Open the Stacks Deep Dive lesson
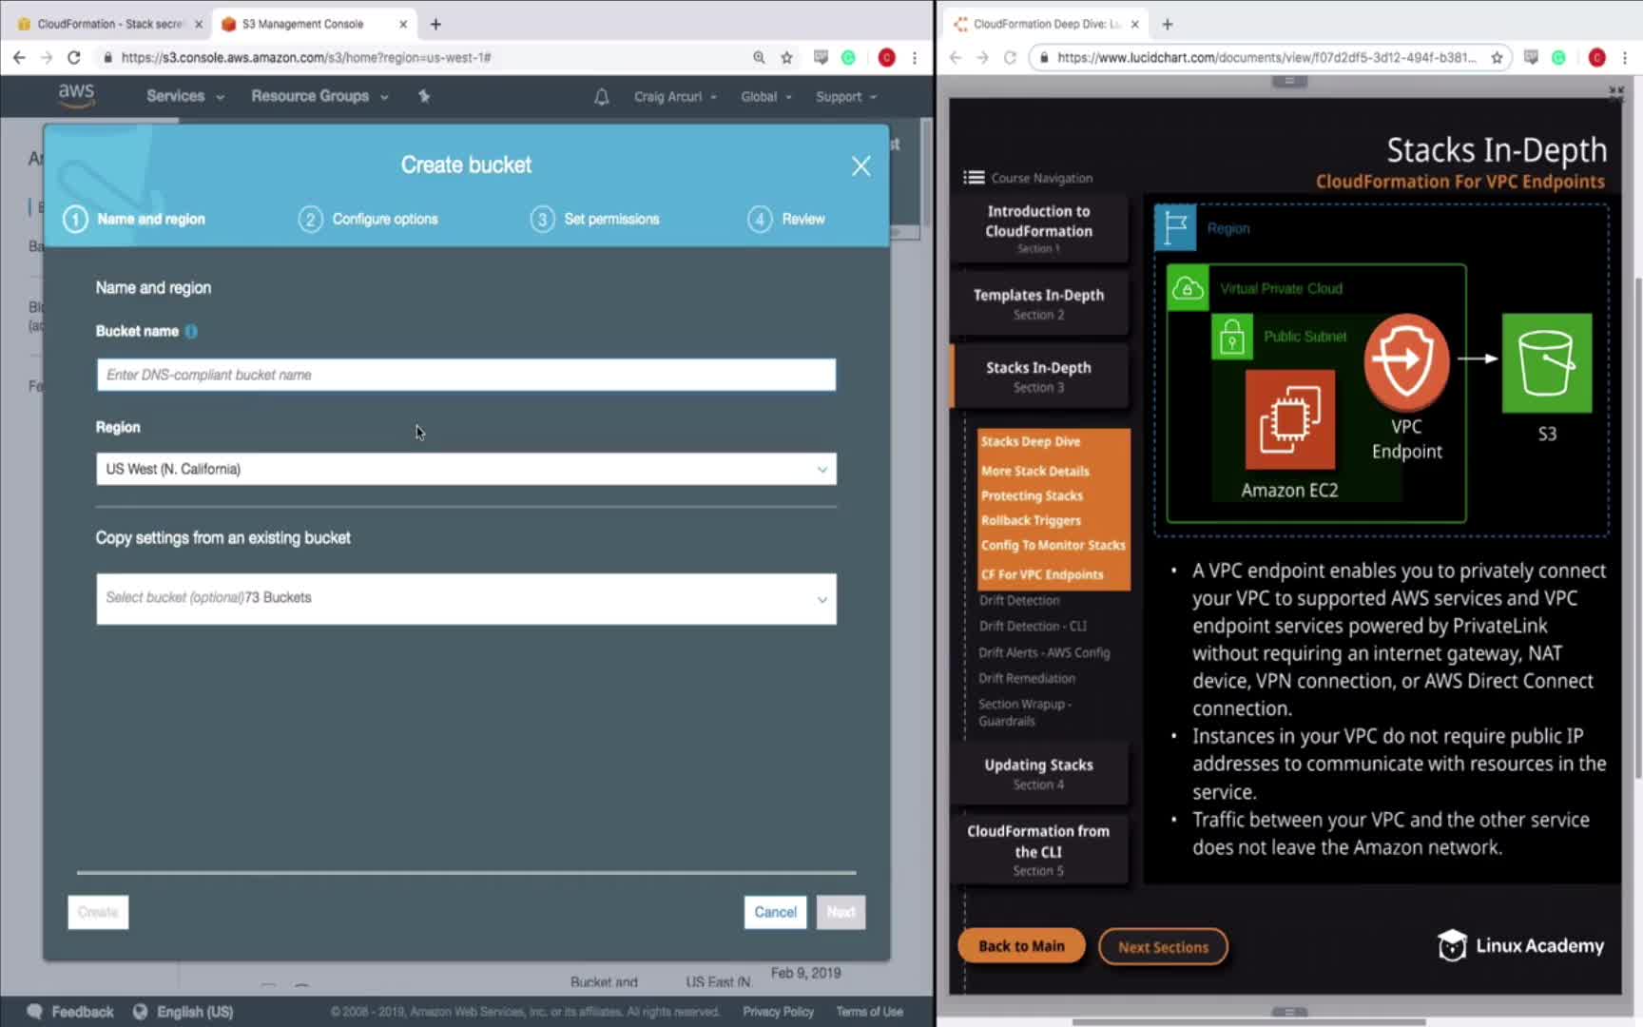1643x1027 pixels. 1031,441
